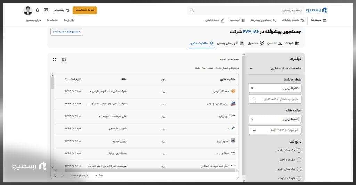This screenshot has width=356, height=185.
Task: Open خدمات ما link
Action: click(x=52, y=20)
